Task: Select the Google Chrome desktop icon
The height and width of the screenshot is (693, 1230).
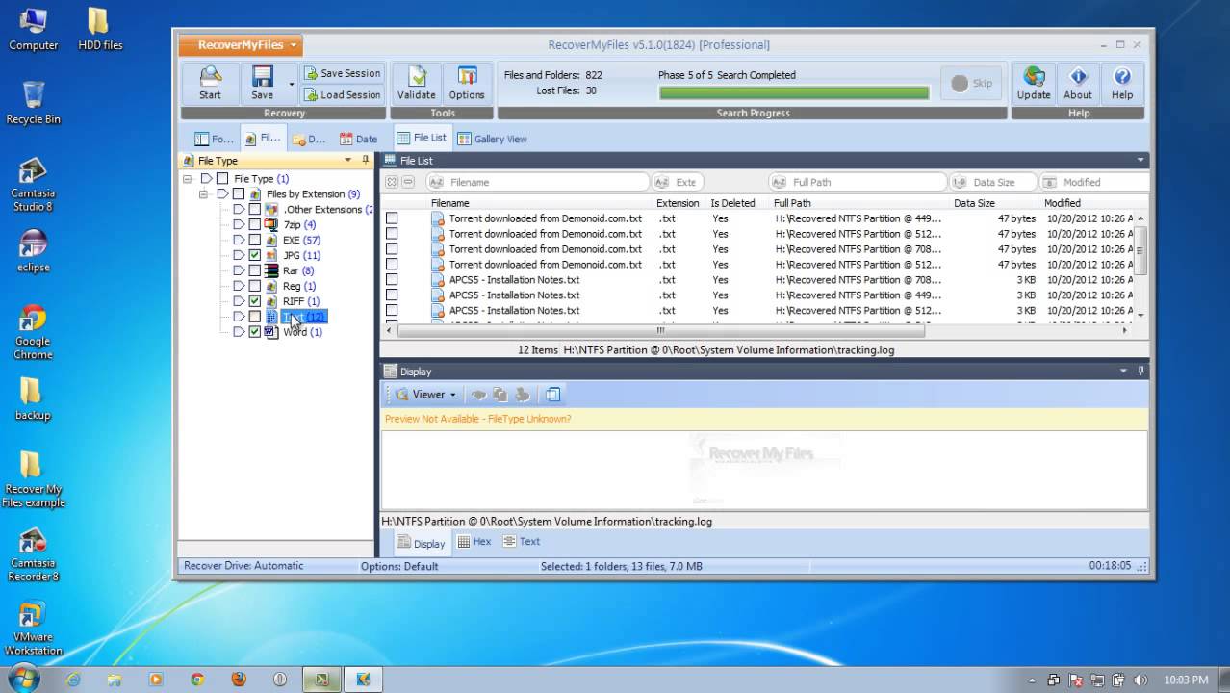Action: click(33, 332)
